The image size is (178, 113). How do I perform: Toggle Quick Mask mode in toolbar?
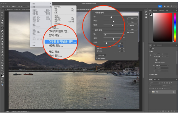(2, 79)
